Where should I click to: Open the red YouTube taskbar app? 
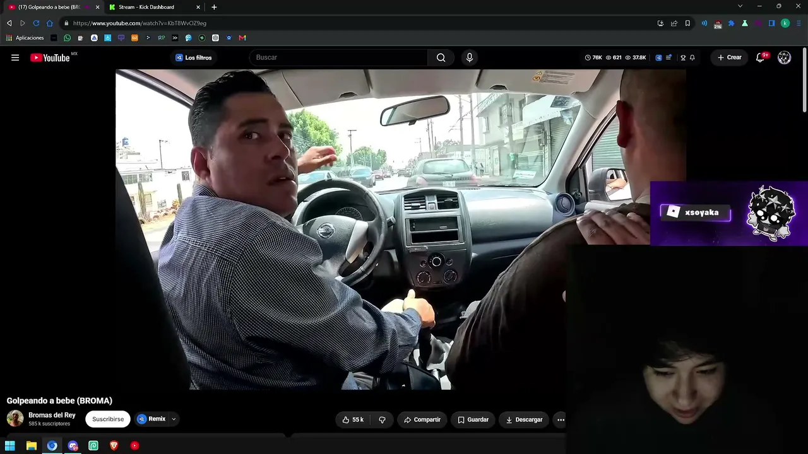pos(134,446)
